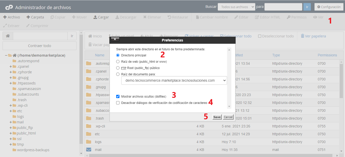Open the Todos sus archivos search dropdown
Viewport: 345px width, 157px height.
pyautogui.click(x=236, y=7)
